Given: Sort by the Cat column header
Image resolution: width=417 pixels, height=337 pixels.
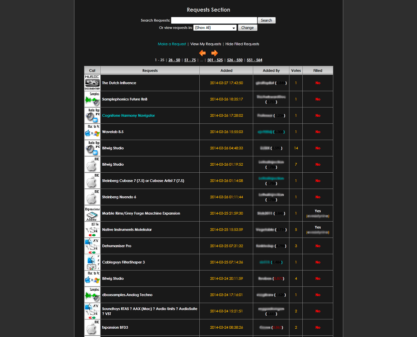Looking at the screenshot, I should pos(92,71).
